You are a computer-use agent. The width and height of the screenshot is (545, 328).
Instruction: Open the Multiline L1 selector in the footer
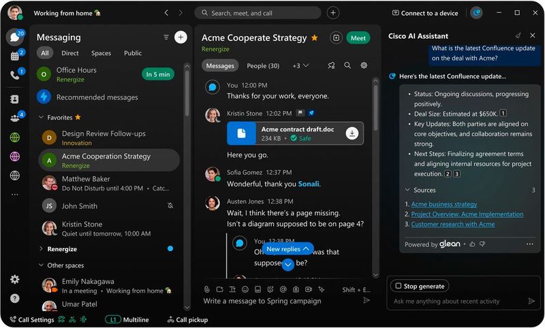pos(127,320)
